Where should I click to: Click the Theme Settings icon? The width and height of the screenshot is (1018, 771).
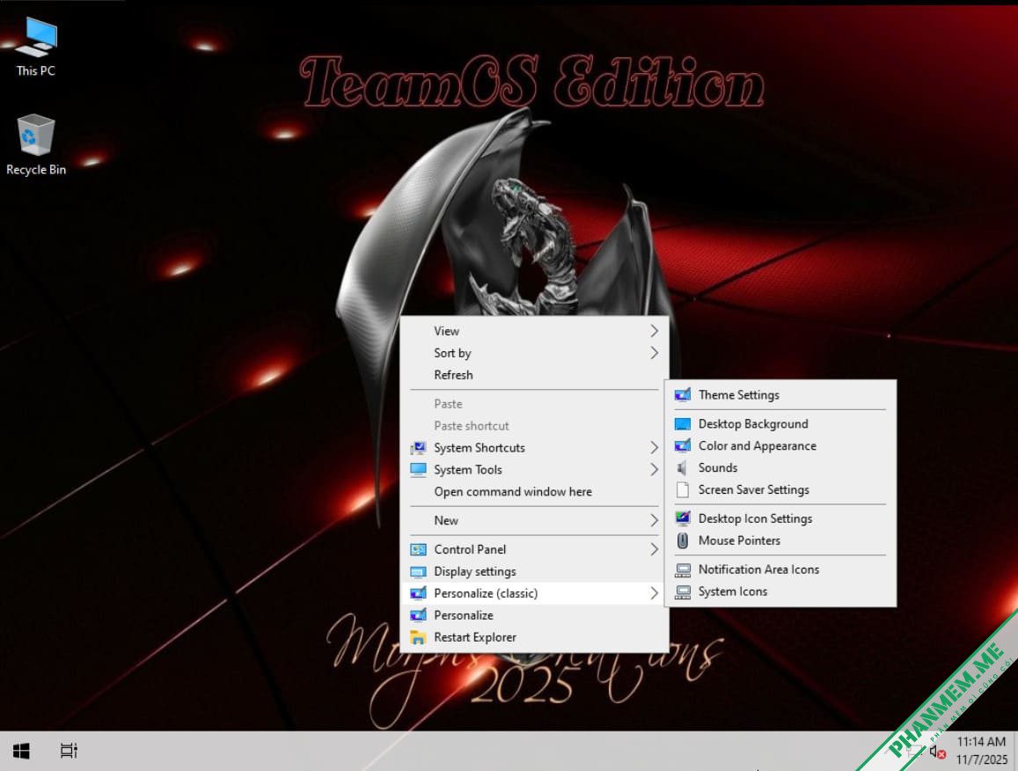click(x=683, y=395)
